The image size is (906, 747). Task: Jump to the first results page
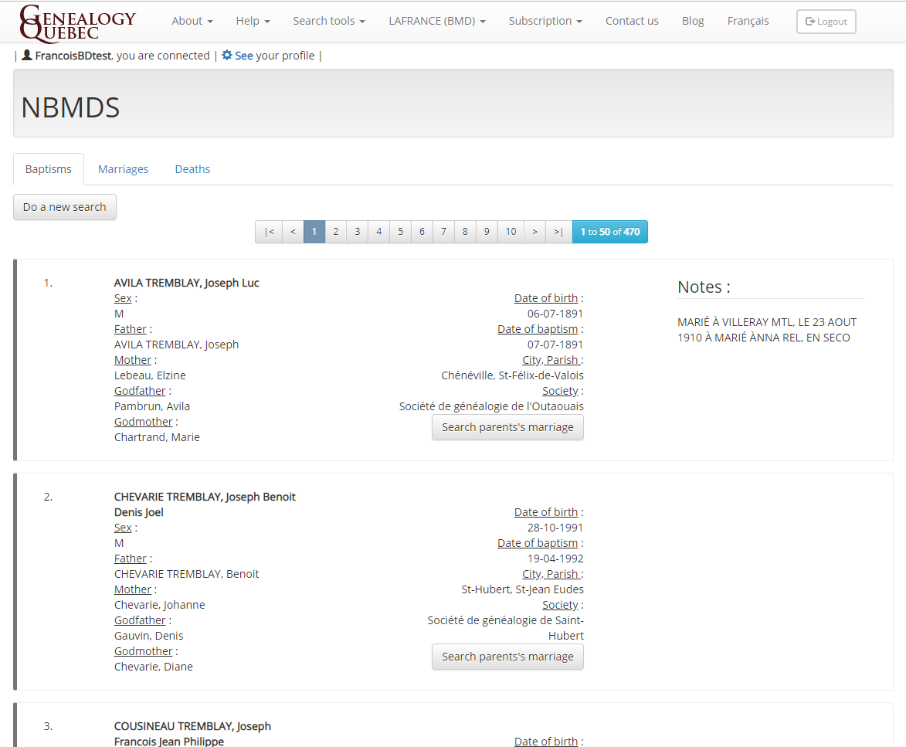coord(269,232)
